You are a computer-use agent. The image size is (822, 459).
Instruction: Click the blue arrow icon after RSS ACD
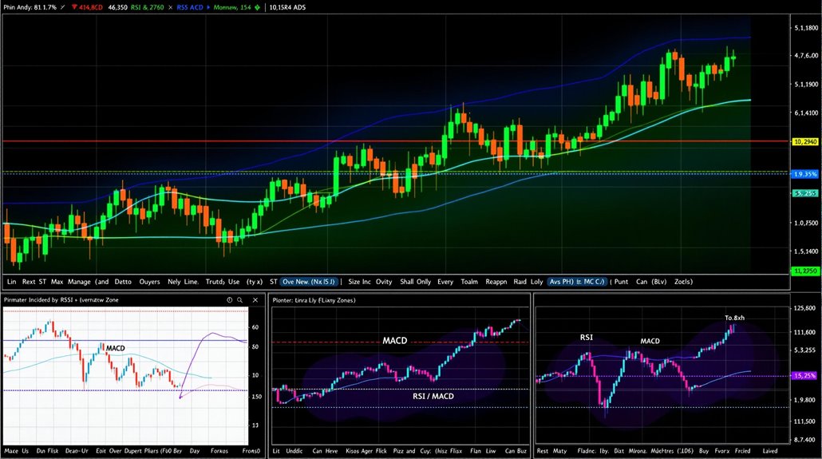click(208, 7)
